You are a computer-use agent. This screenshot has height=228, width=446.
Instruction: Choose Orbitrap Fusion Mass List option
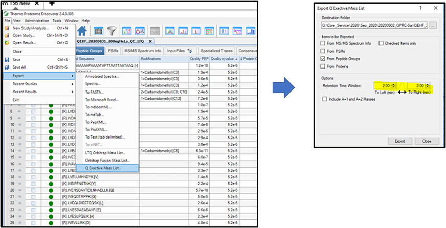pos(107,161)
